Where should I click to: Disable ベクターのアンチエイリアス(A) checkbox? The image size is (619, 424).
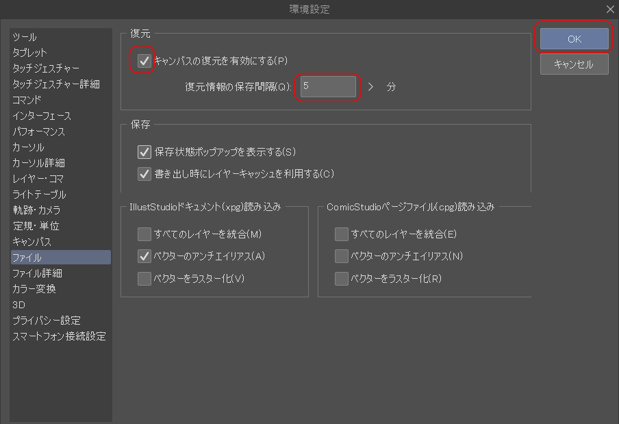(x=144, y=256)
